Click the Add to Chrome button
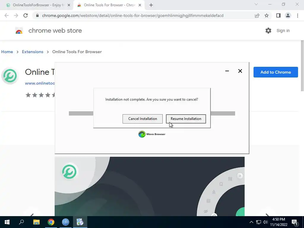304x228 pixels. [x=275, y=72]
